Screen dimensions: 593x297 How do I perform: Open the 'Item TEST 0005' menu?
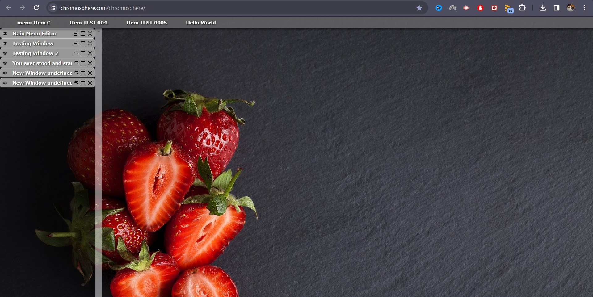pos(146,23)
